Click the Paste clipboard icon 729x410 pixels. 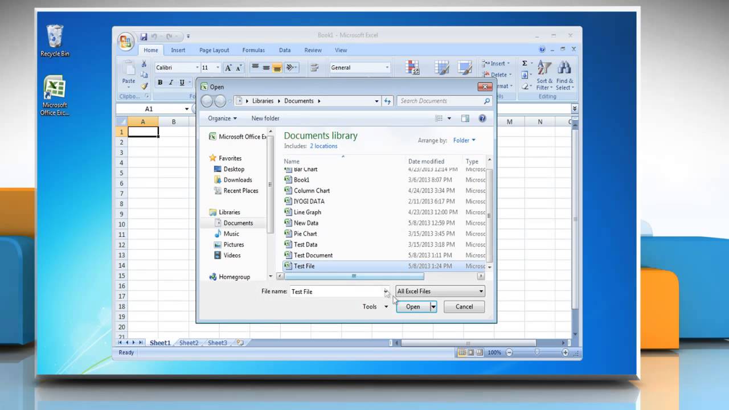[x=129, y=68]
